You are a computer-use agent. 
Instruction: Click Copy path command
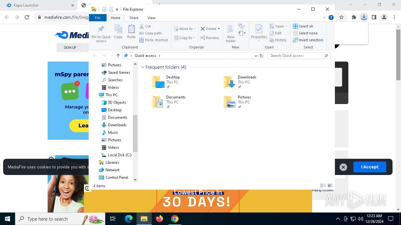coord(150,33)
